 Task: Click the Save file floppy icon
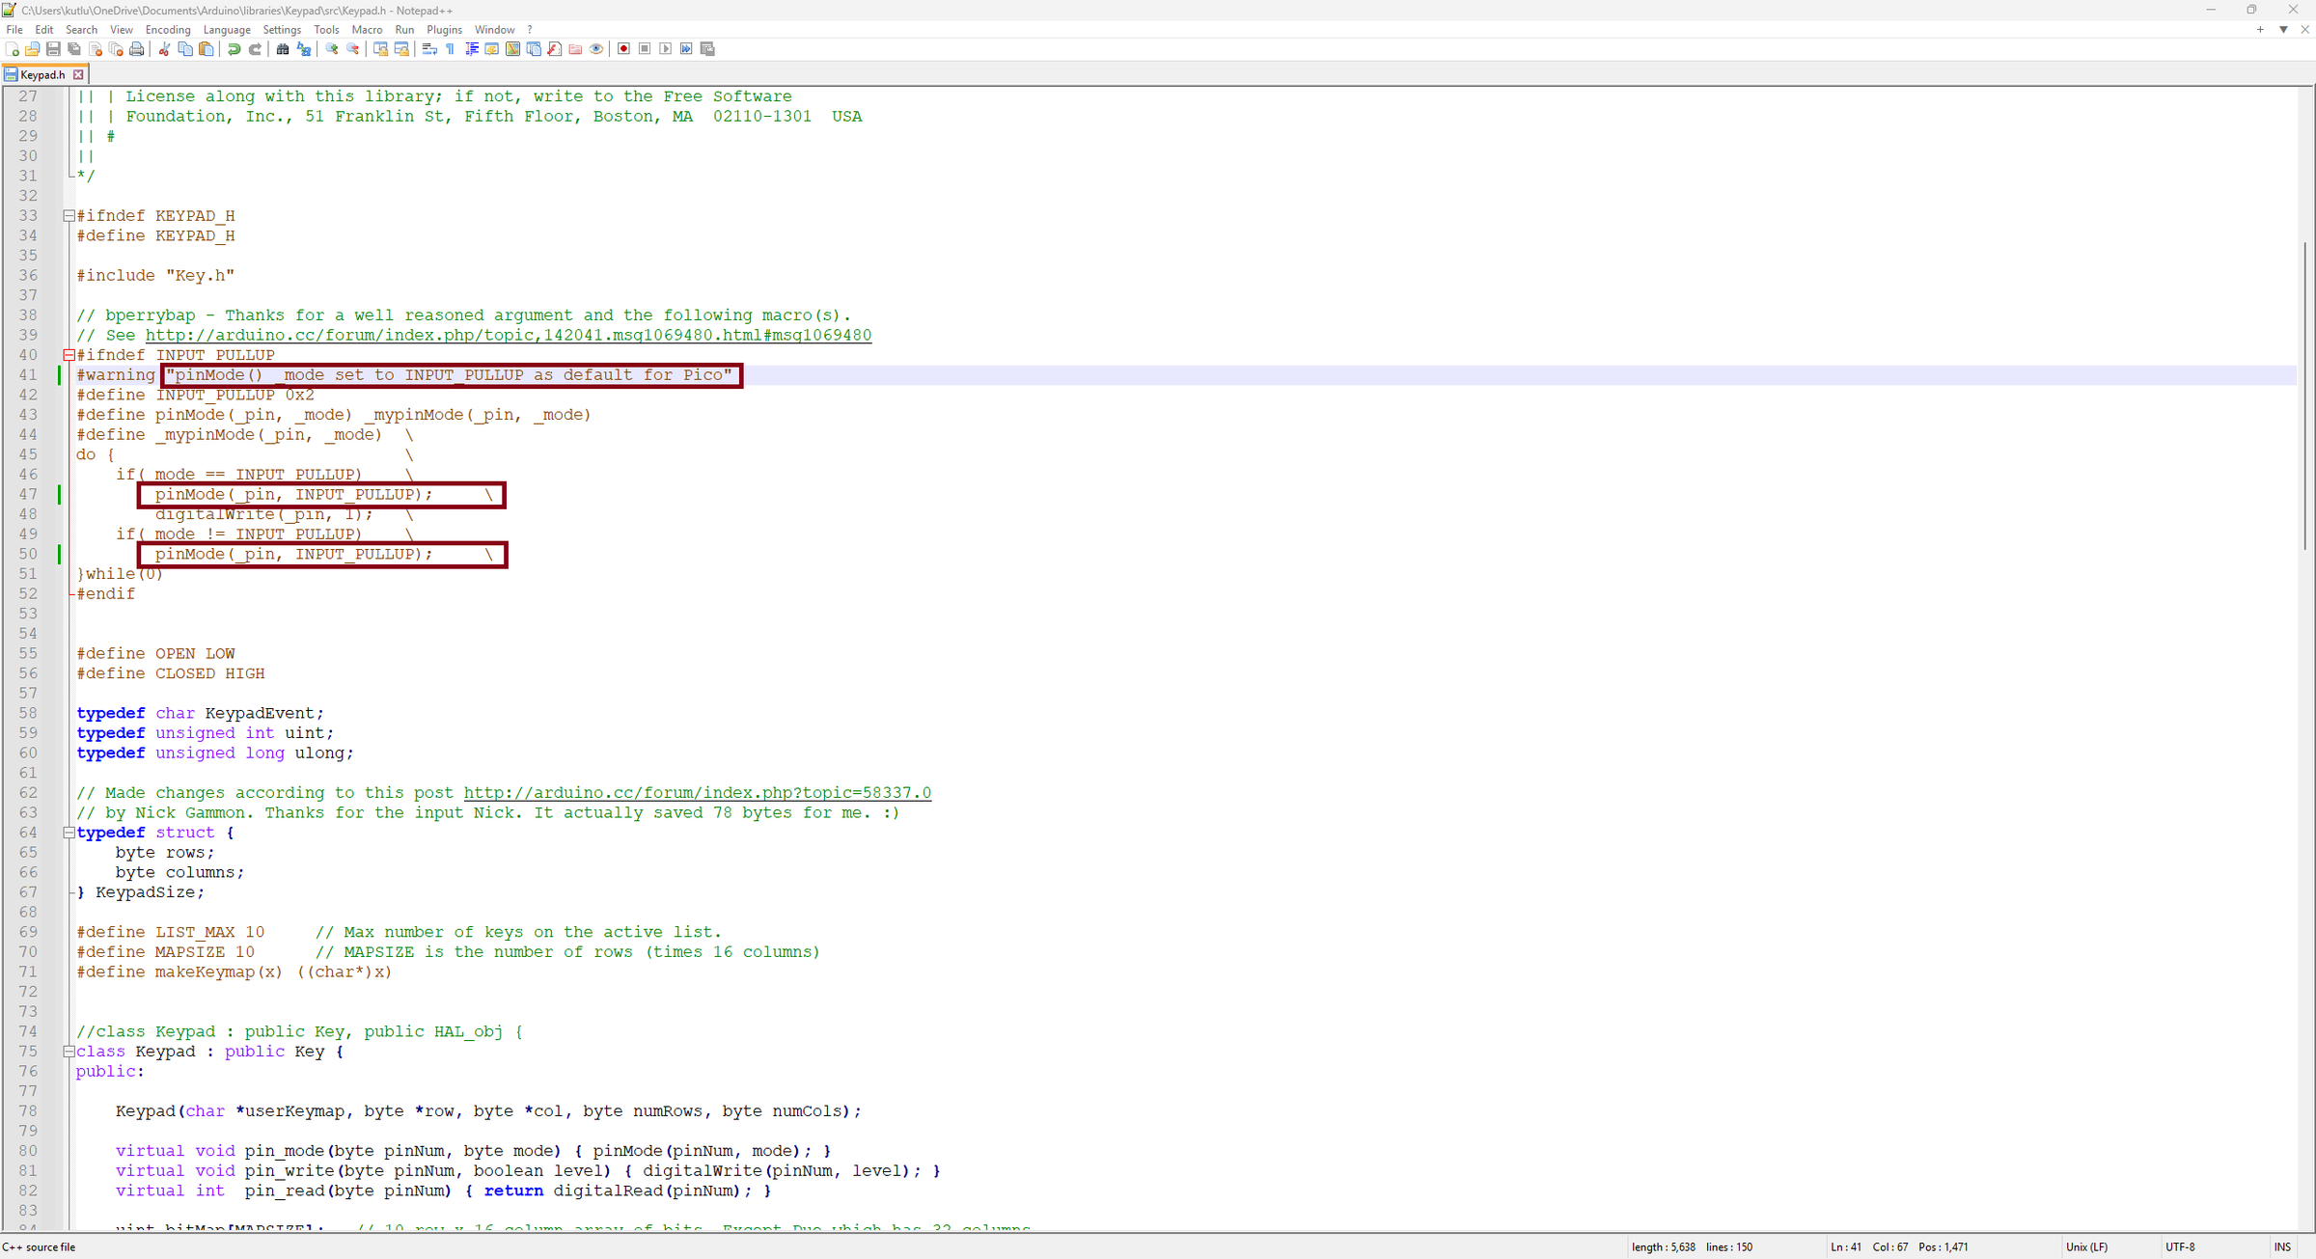click(53, 49)
